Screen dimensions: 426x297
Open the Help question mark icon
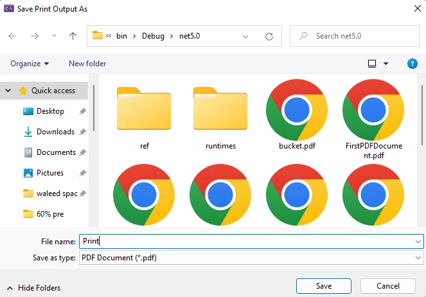click(413, 64)
